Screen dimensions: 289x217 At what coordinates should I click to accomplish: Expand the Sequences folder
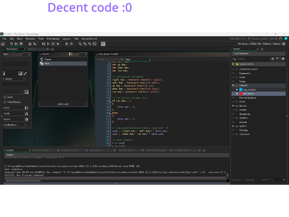(233, 114)
